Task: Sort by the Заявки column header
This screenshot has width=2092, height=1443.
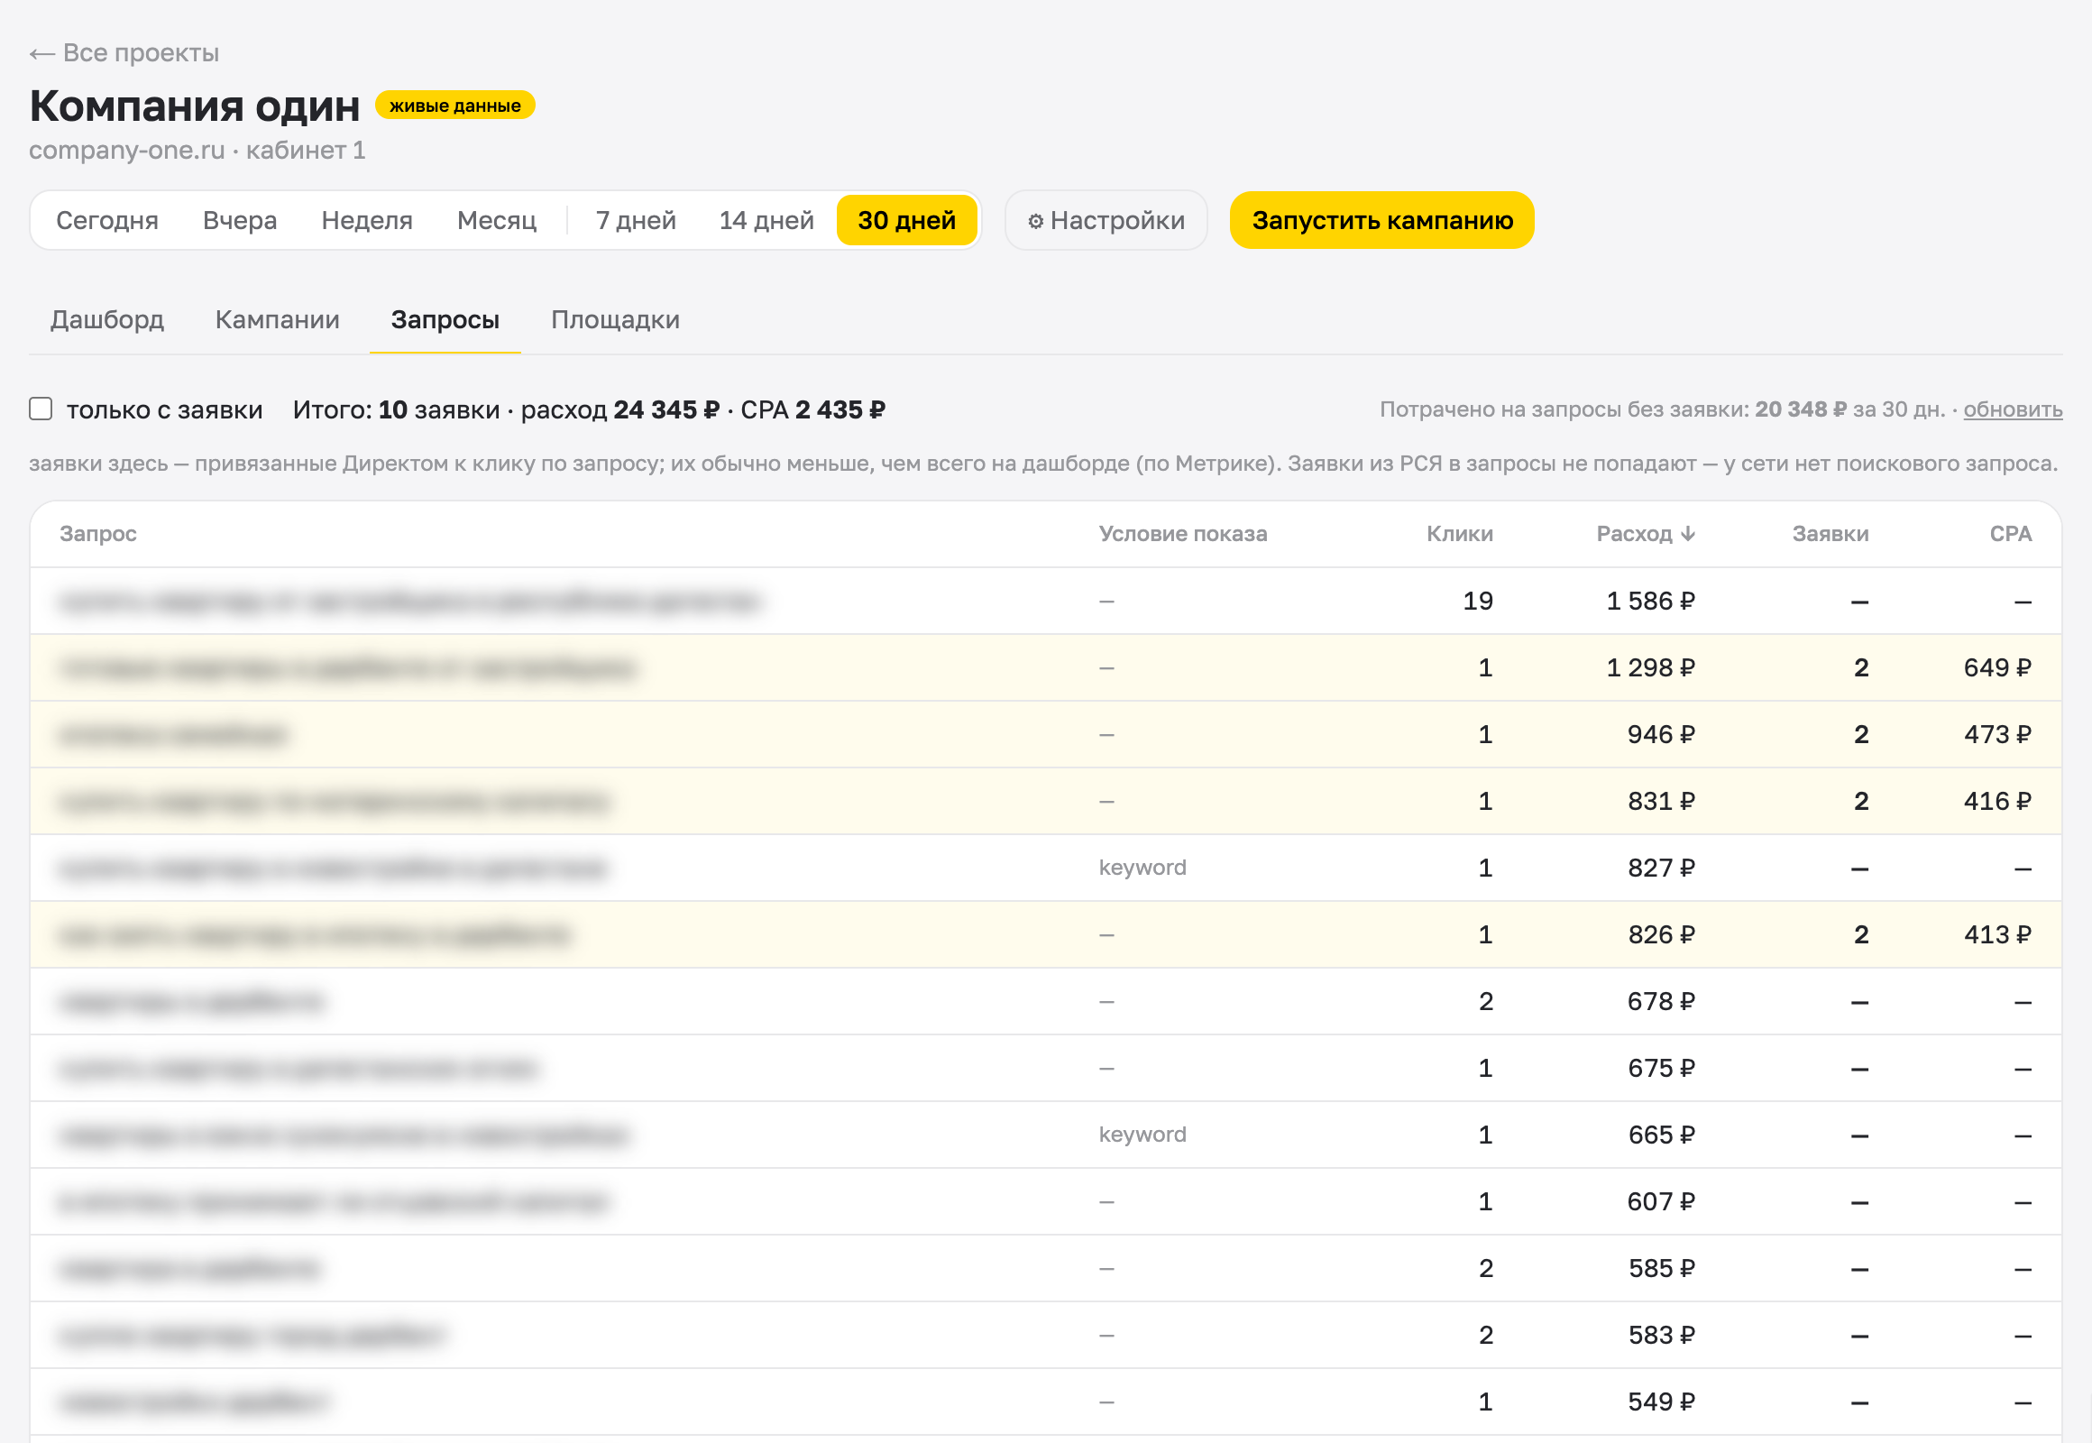Action: coord(1830,533)
